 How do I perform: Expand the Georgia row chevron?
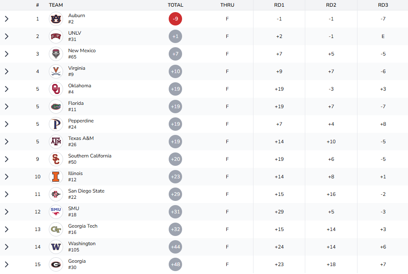coord(7,264)
